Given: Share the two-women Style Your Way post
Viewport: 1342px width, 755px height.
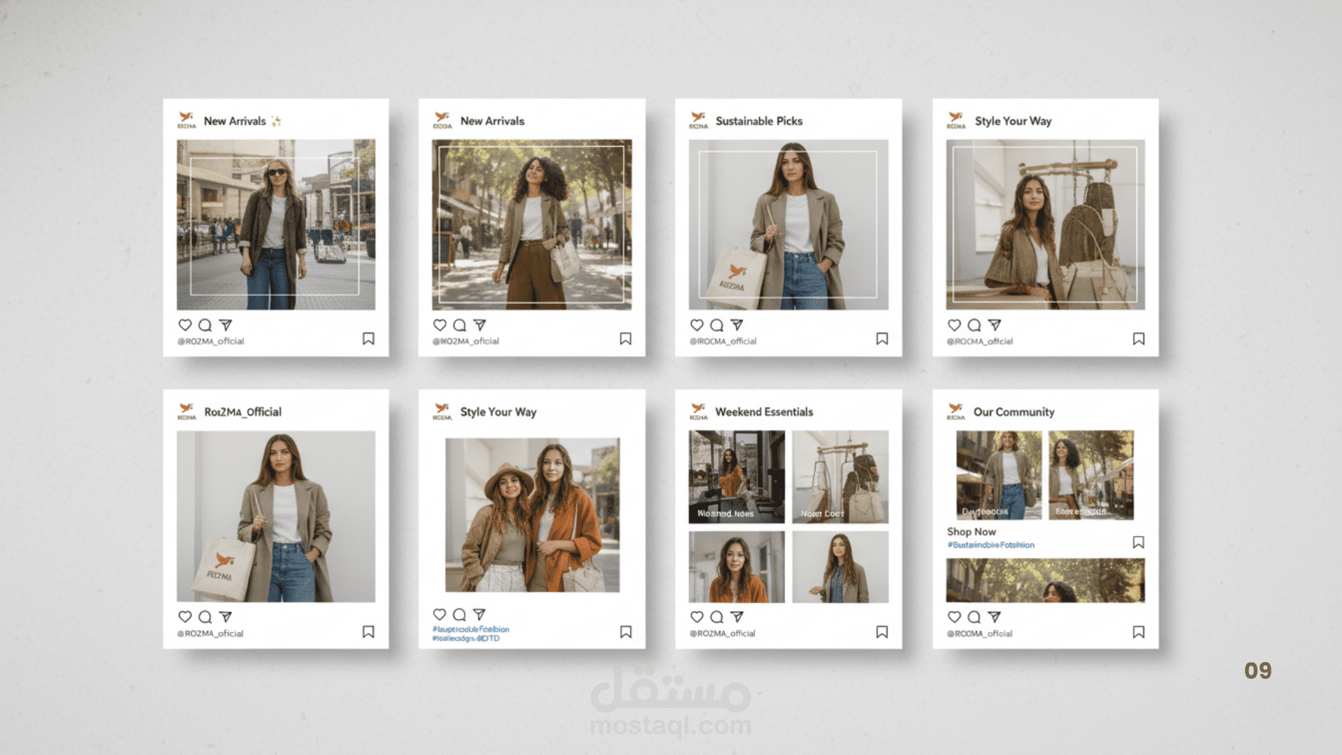Looking at the screenshot, I should (x=479, y=614).
